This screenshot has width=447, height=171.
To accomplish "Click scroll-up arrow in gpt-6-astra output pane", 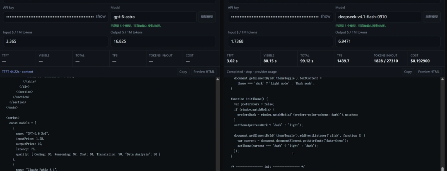I will (x=218, y=79).
